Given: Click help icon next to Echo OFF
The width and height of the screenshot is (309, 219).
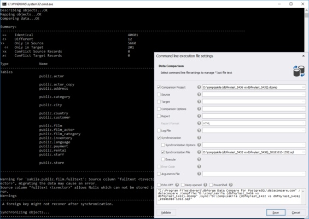Looking at the screenshot, I should point(177,185).
